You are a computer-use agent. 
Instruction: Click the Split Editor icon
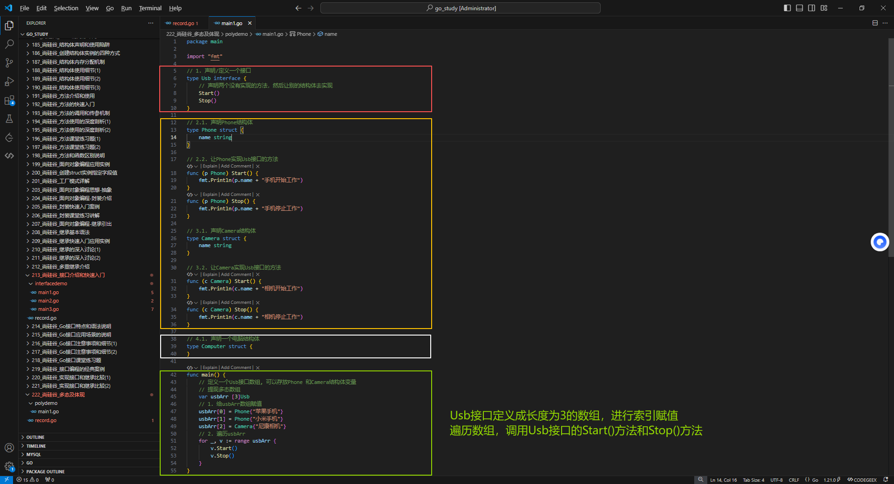click(875, 23)
